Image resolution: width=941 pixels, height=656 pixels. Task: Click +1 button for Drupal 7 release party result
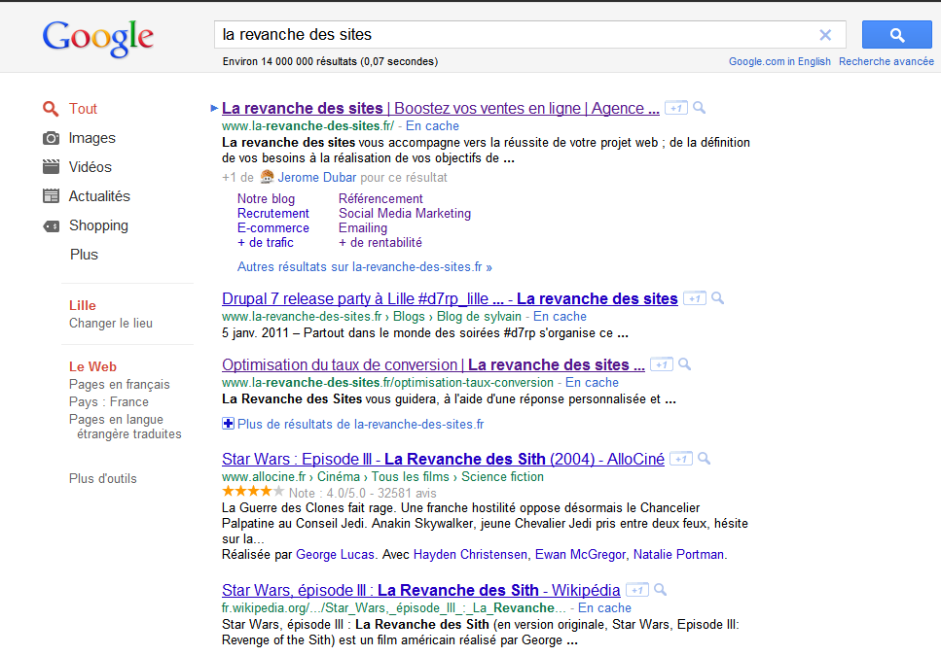(695, 299)
